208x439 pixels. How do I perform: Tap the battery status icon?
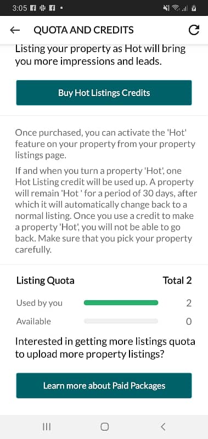(x=193, y=8)
